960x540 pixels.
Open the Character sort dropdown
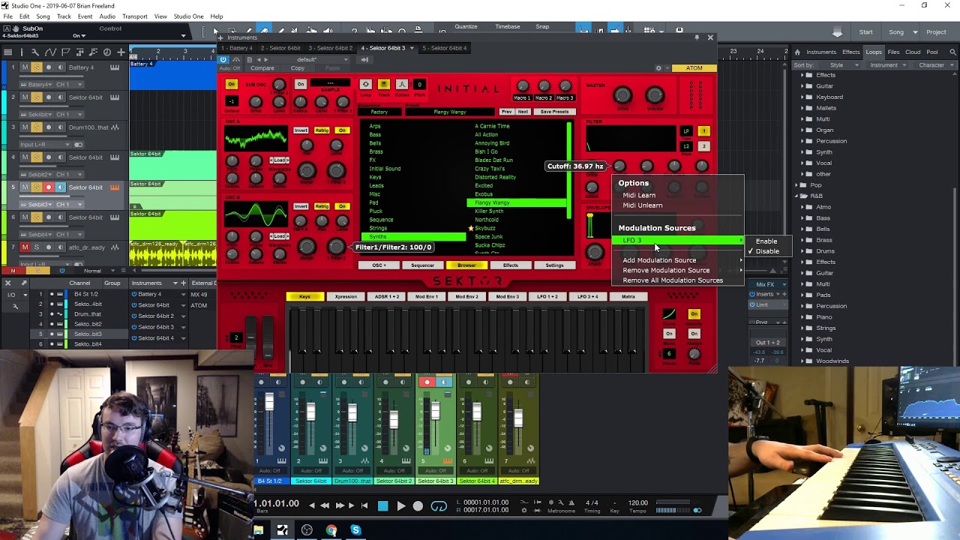pyautogui.click(x=936, y=65)
